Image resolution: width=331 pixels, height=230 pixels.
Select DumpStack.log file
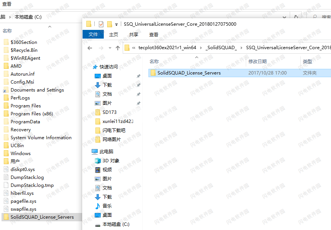24,177
